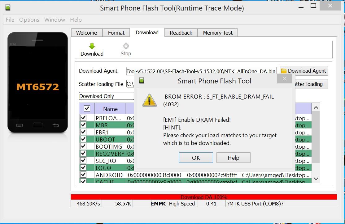This screenshot has width=345, height=224.
Task: Switch to the Welcome tab
Action: [x=87, y=33]
